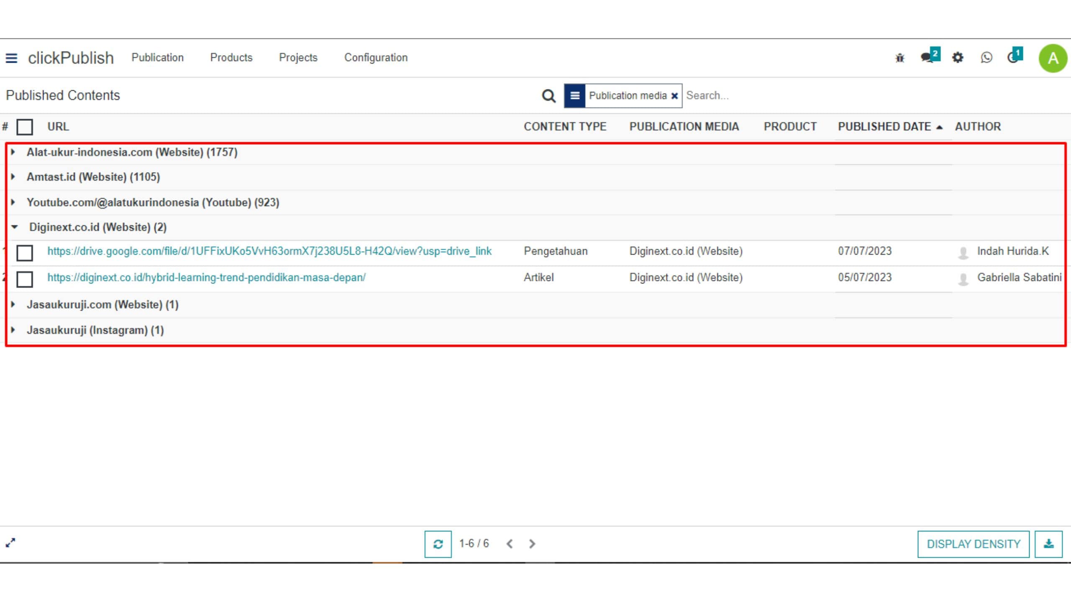
Task: Click Indah Hurida.K author avatar icon
Action: (x=963, y=252)
